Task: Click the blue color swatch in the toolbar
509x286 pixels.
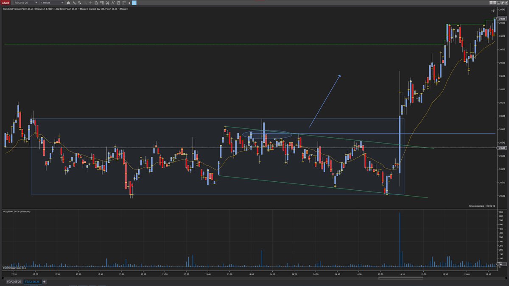Action: point(134,3)
